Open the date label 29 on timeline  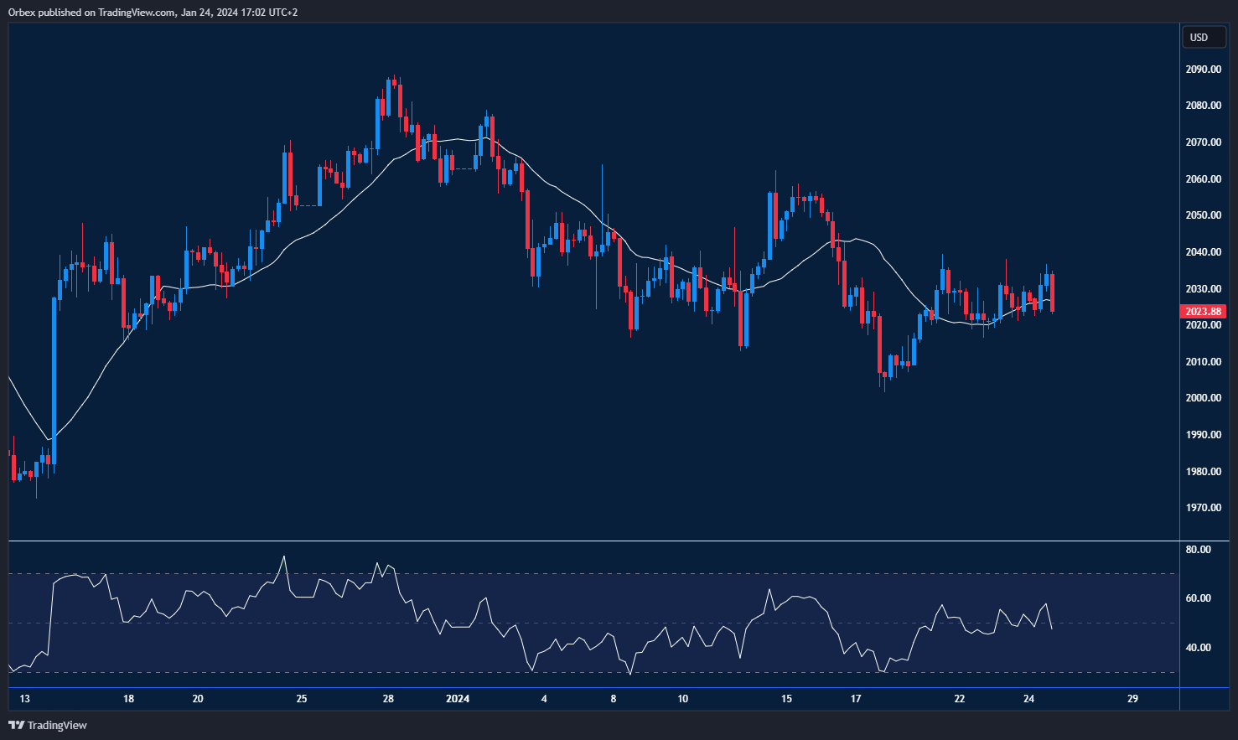tap(1132, 697)
